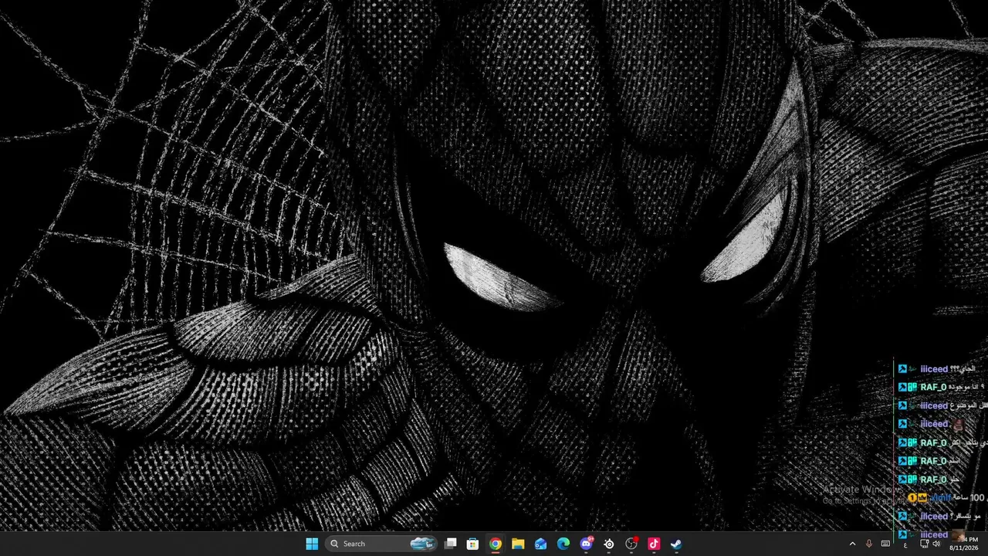The image size is (988, 556).
Task: Open Task View on the taskbar
Action: coord(451,544)
